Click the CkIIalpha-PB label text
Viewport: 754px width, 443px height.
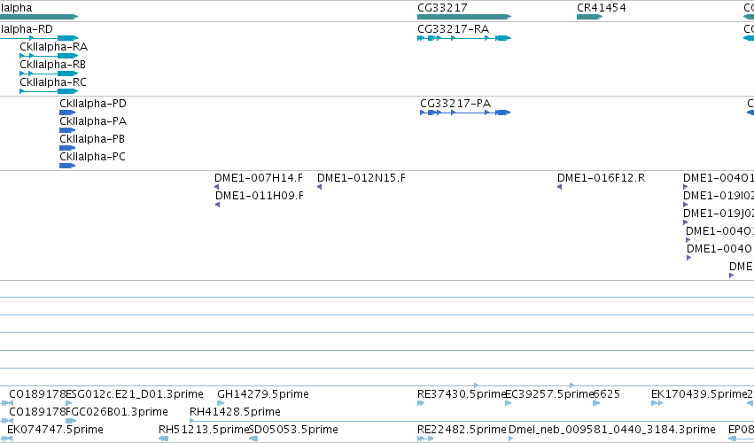tap(92, 139)
